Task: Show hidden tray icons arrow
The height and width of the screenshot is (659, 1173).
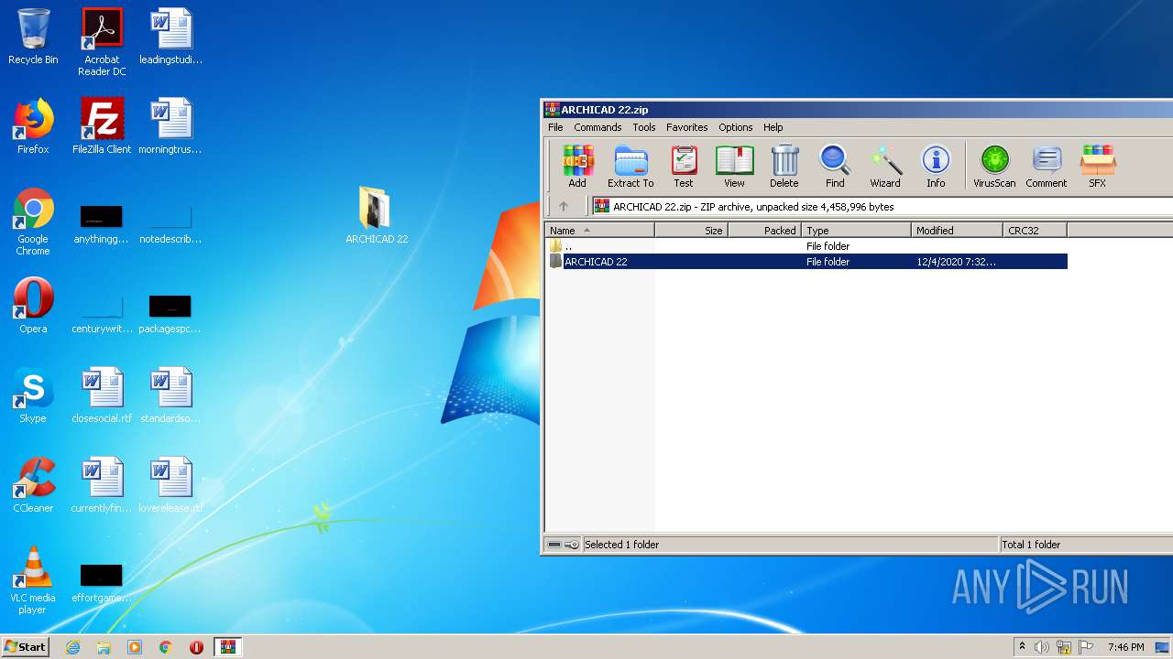Action: pos(1022,647)
